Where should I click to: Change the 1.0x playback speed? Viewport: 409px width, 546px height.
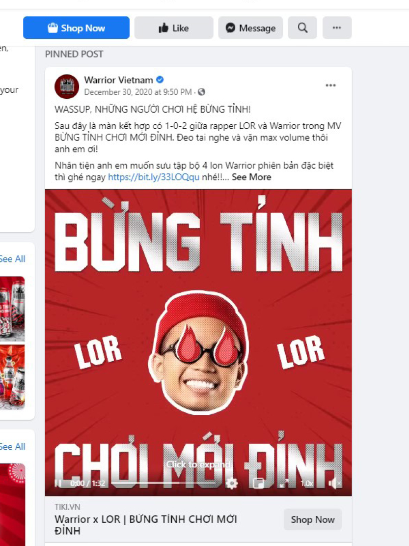pyautogui.click(x=307, y=483)
